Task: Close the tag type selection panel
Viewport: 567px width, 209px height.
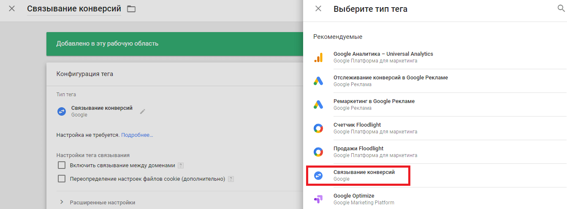Action: click(318, 8)
